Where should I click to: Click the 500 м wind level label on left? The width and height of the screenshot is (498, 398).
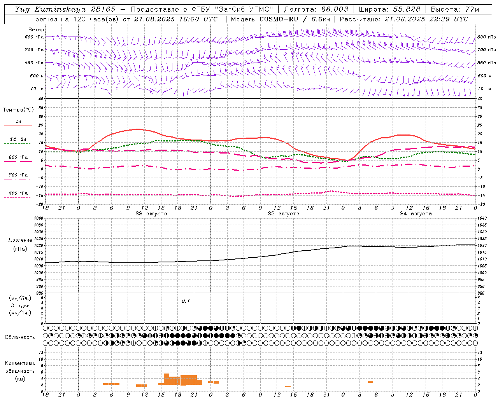(x=37, y=76)
